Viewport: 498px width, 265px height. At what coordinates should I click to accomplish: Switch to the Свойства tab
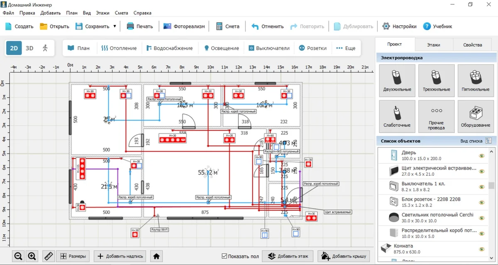coord(473,45)
